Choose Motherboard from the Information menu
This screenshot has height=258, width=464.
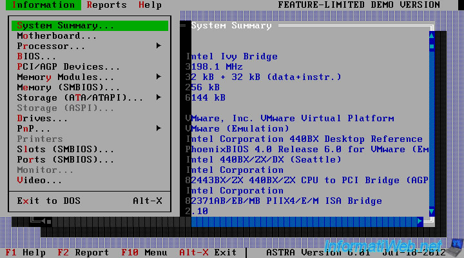57,36
